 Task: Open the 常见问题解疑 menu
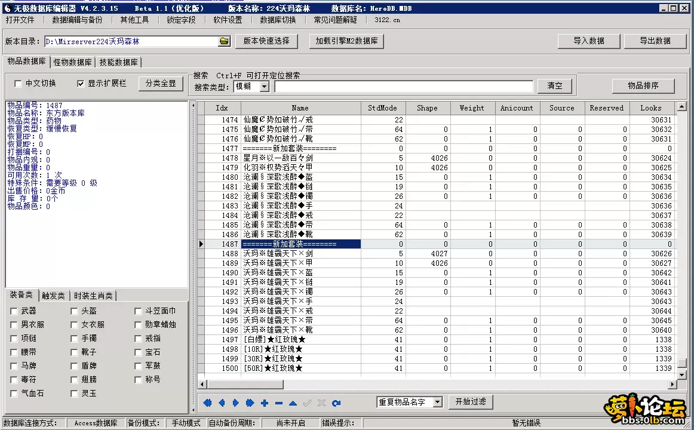point(335,20)
